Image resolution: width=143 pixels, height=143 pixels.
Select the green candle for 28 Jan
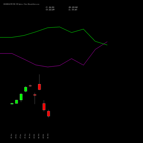26,89
